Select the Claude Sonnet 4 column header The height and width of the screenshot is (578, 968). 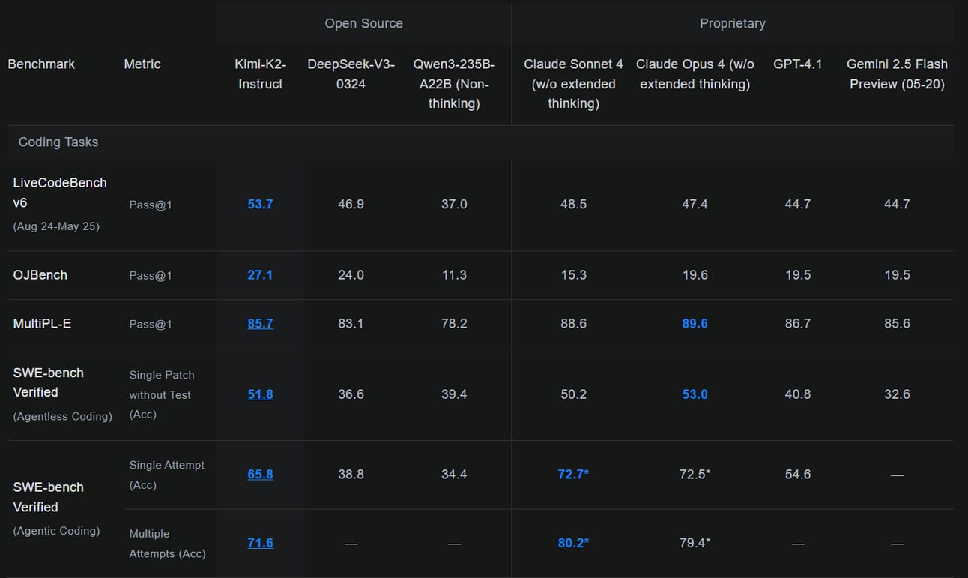tap(573, 84)
